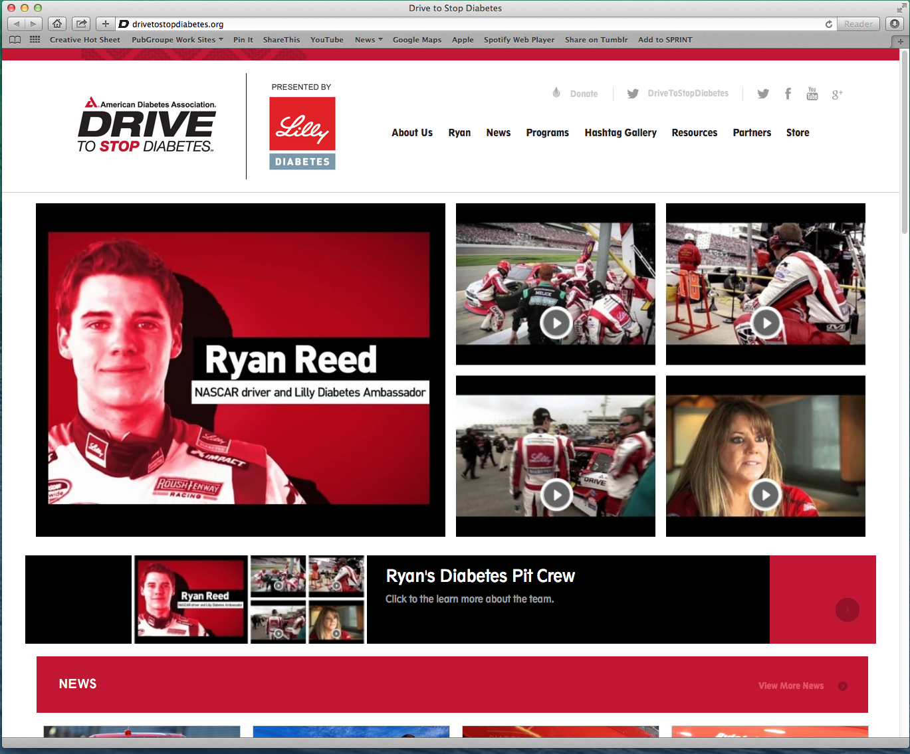Click Ryan's Diabetes Pit Crew headline
The height and width of the screenshot is (754, 910).
pos(480,576)
